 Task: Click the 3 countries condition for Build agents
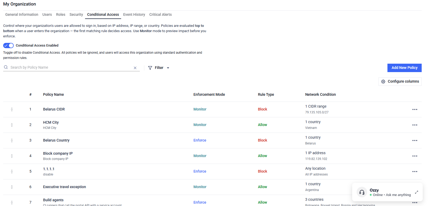314,199
